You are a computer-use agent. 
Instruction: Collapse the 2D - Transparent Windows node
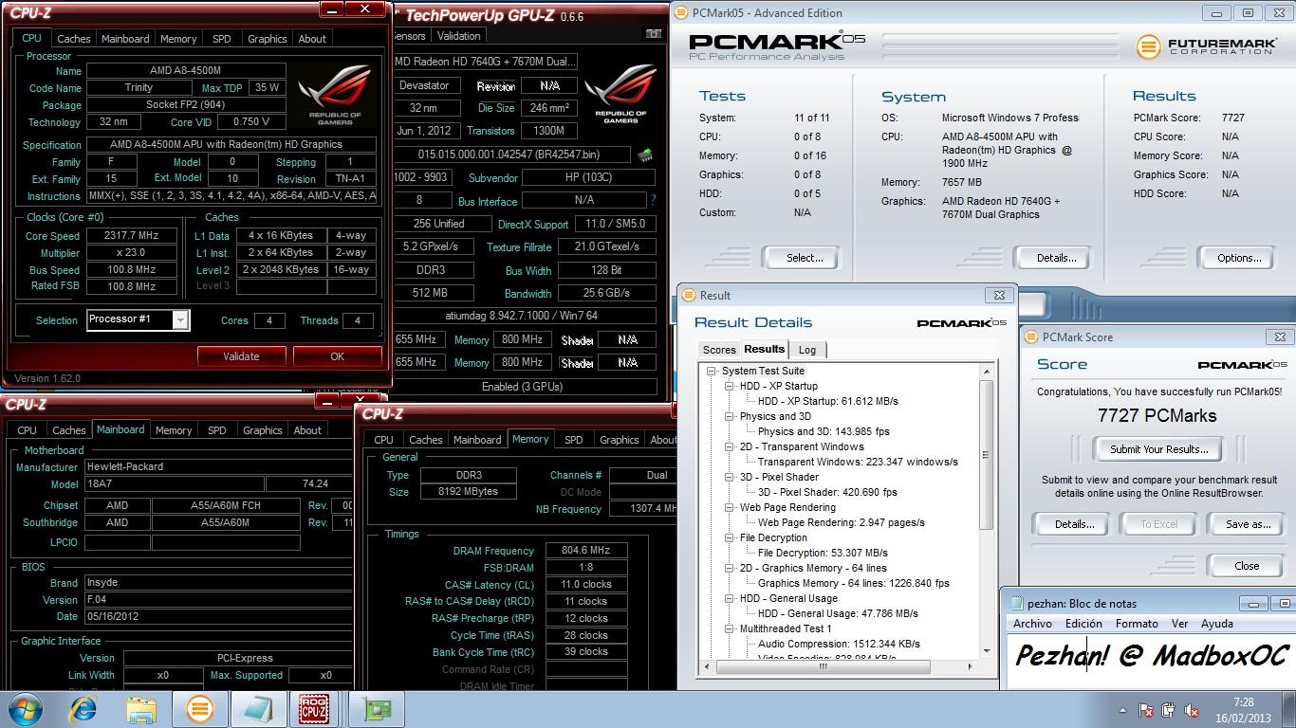729,446
